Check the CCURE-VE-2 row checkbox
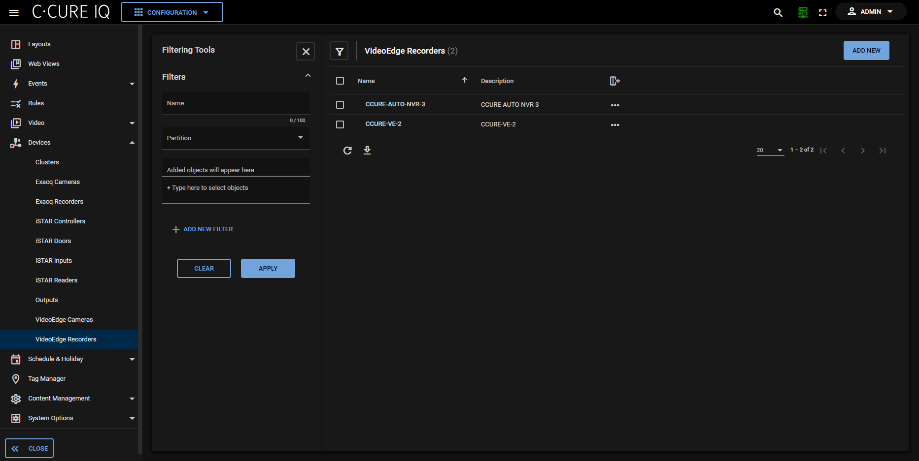The width and height of the screenshot is (919, 461). 340,124
